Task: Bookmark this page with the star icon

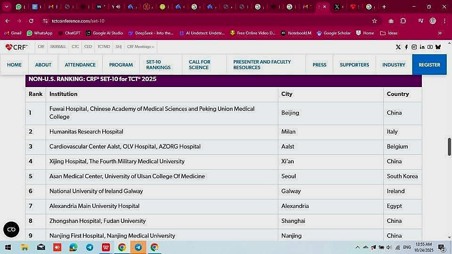Action: [x=374, y=21]
